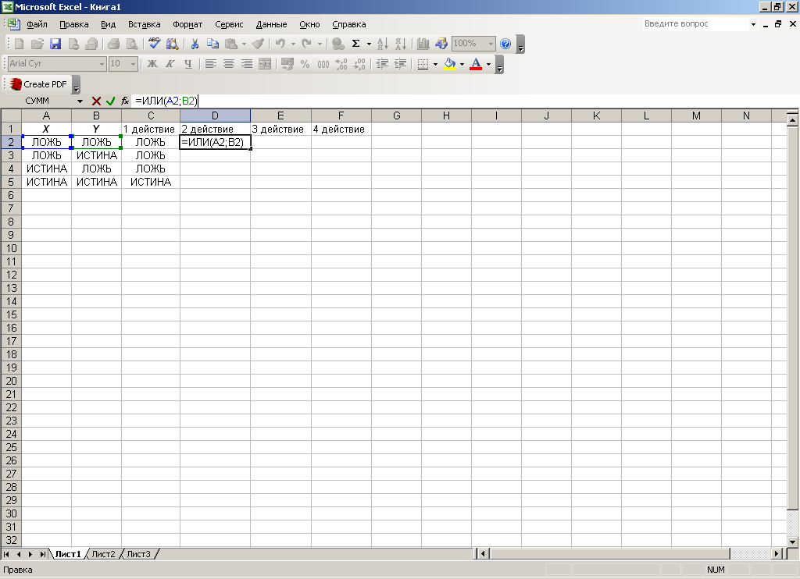Apply yellow fill color bucket
This screenshot has height=579, width=800.
click(449, 64)
